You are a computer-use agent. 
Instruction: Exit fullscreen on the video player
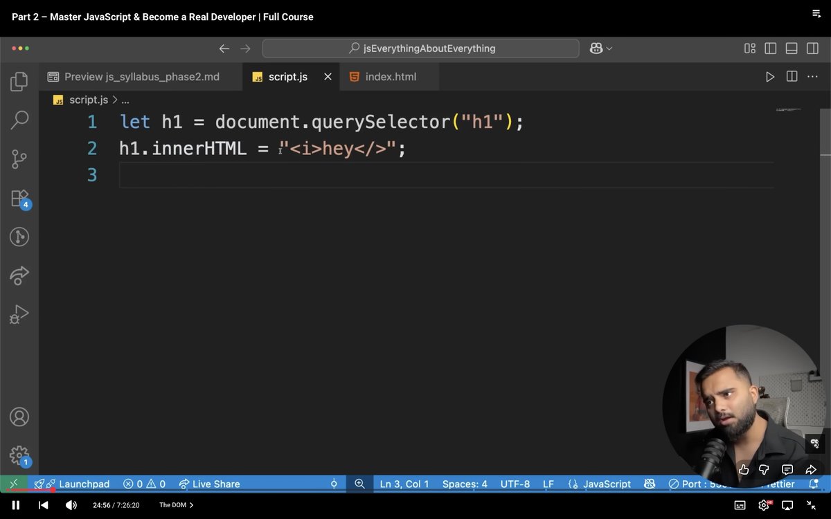[811, 505]
